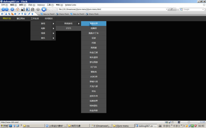Open the address bar history dropdown arrow

tap(167, 9)
